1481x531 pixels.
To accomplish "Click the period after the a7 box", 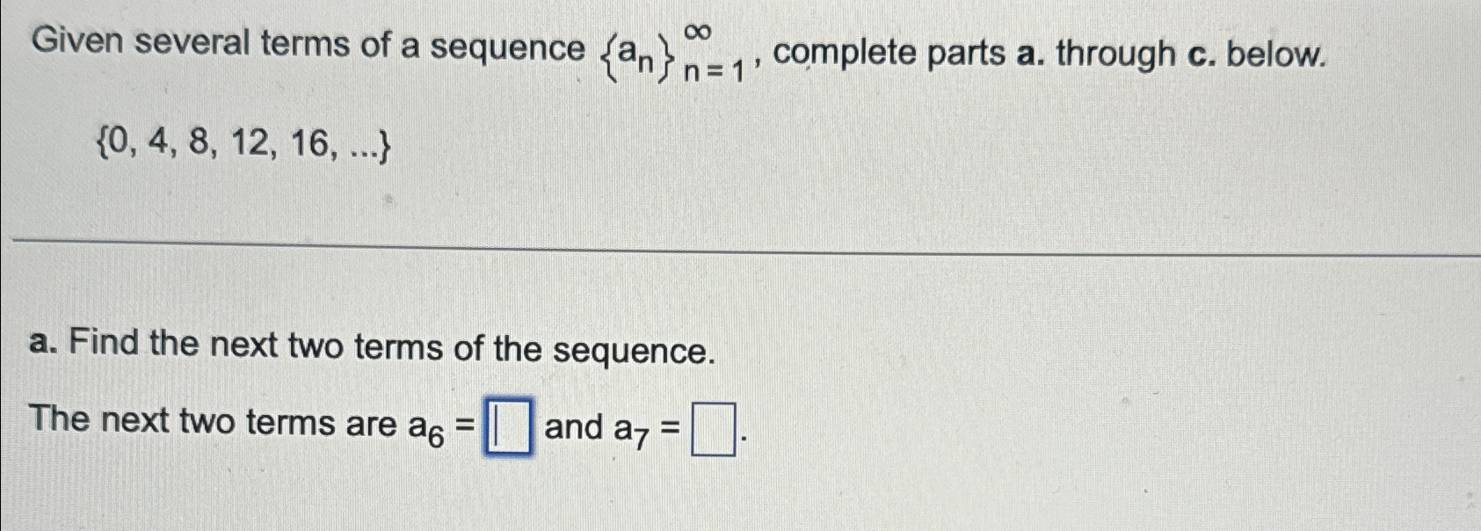I will click(x=744, y=436).
